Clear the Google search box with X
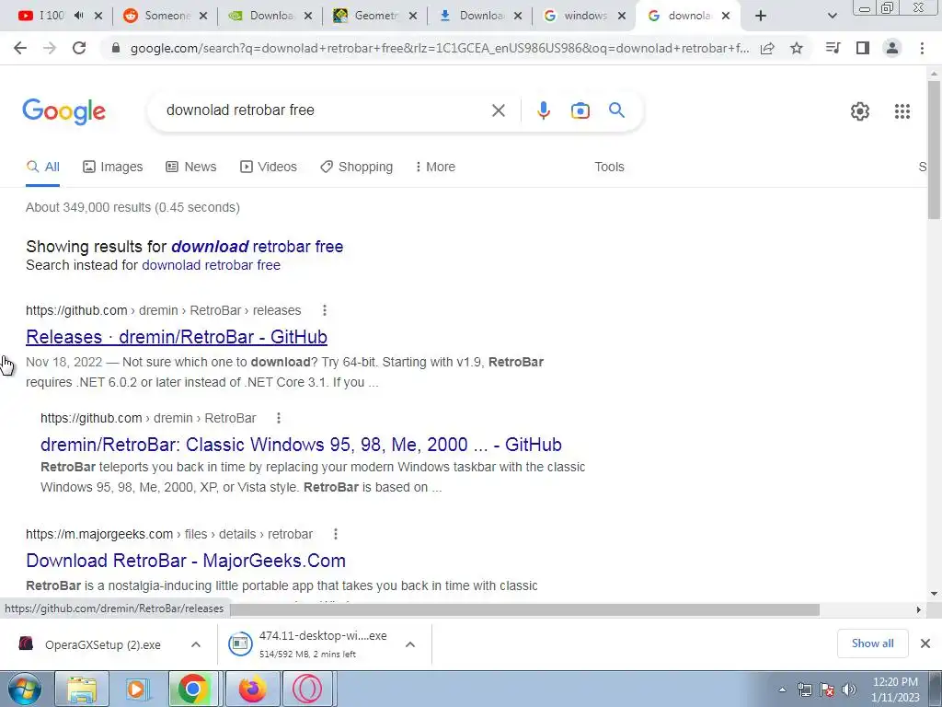 [x=498, y=110]
